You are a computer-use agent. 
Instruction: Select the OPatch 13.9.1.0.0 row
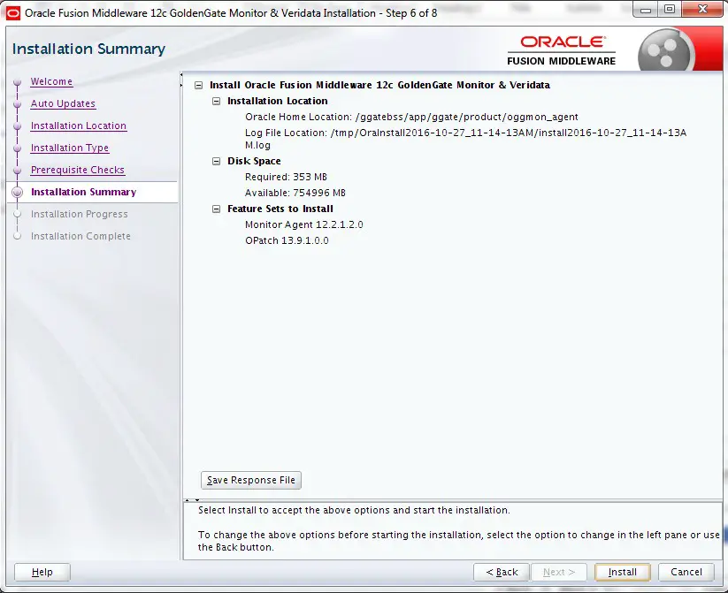pyautogui.click(x=287, y=240)
